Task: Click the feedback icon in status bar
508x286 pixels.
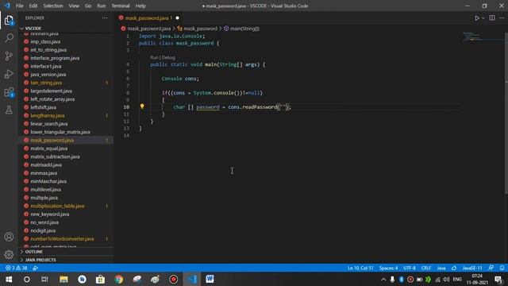Action: [491, 268]
